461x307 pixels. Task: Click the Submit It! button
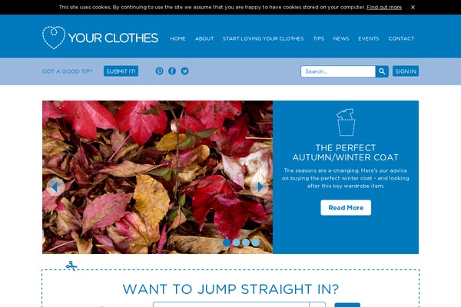[121, 71]
